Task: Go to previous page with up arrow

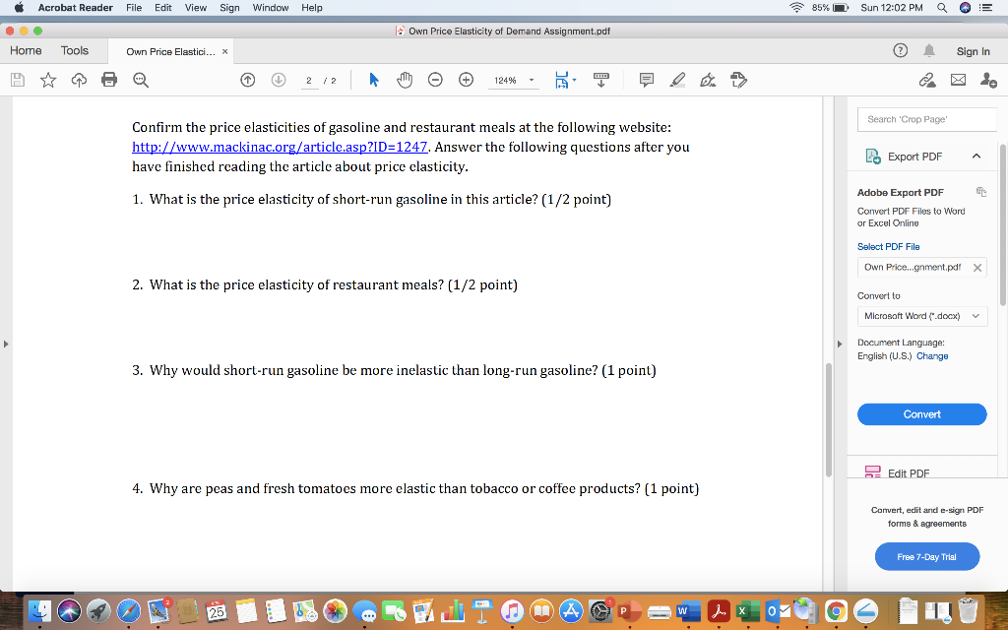Action: point(247,80)
